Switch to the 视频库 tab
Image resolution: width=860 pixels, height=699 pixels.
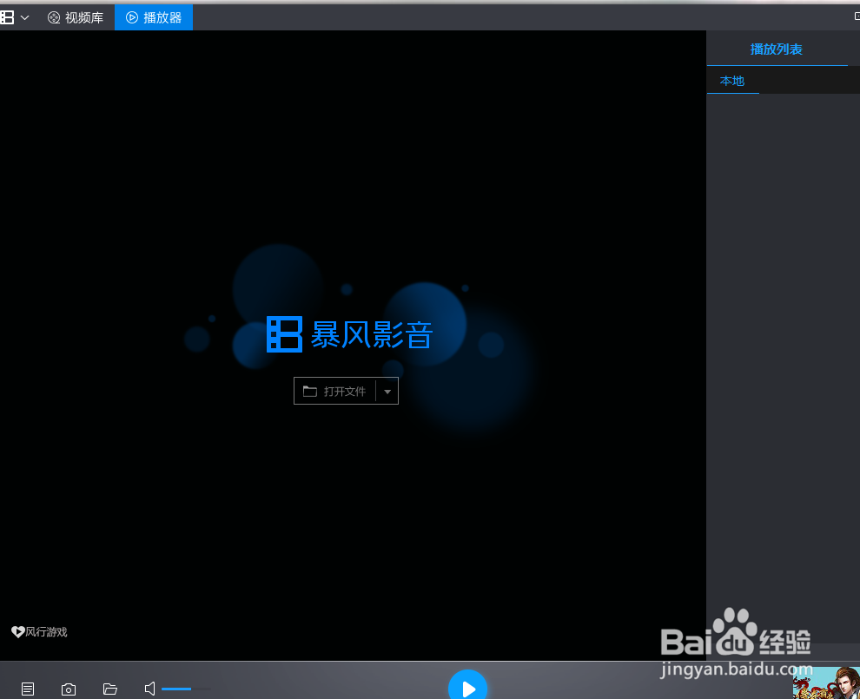pos(76,17)
